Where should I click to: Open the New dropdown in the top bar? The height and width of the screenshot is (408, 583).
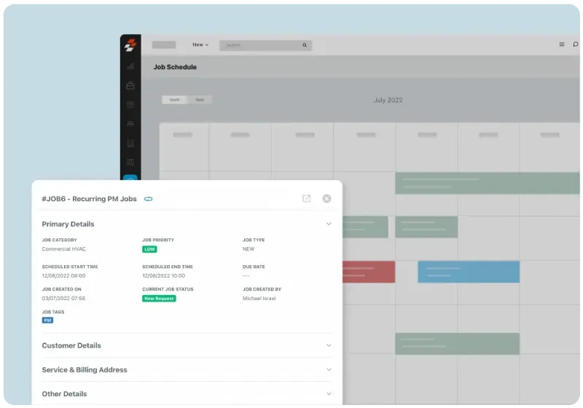click(x=200, y=45)
